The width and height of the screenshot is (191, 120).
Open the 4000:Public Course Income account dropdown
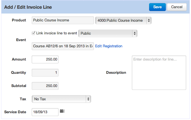[123, 20]
